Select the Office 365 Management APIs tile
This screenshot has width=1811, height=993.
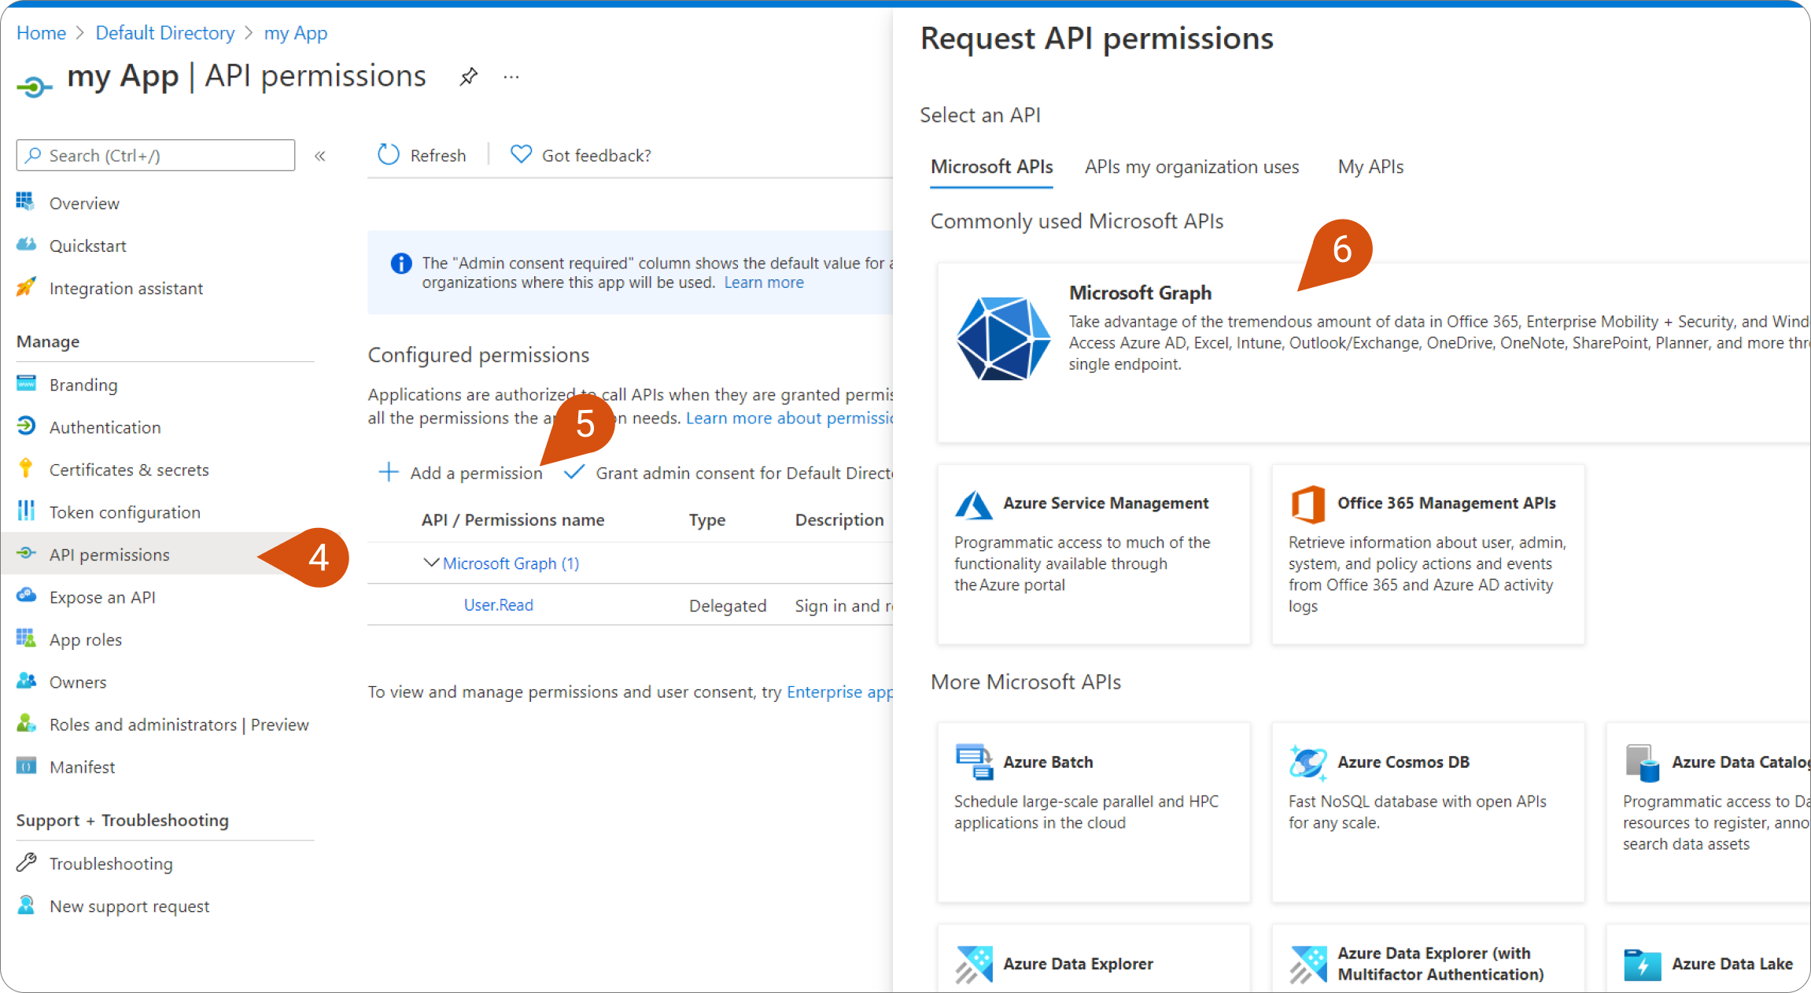click(1427, 554)
